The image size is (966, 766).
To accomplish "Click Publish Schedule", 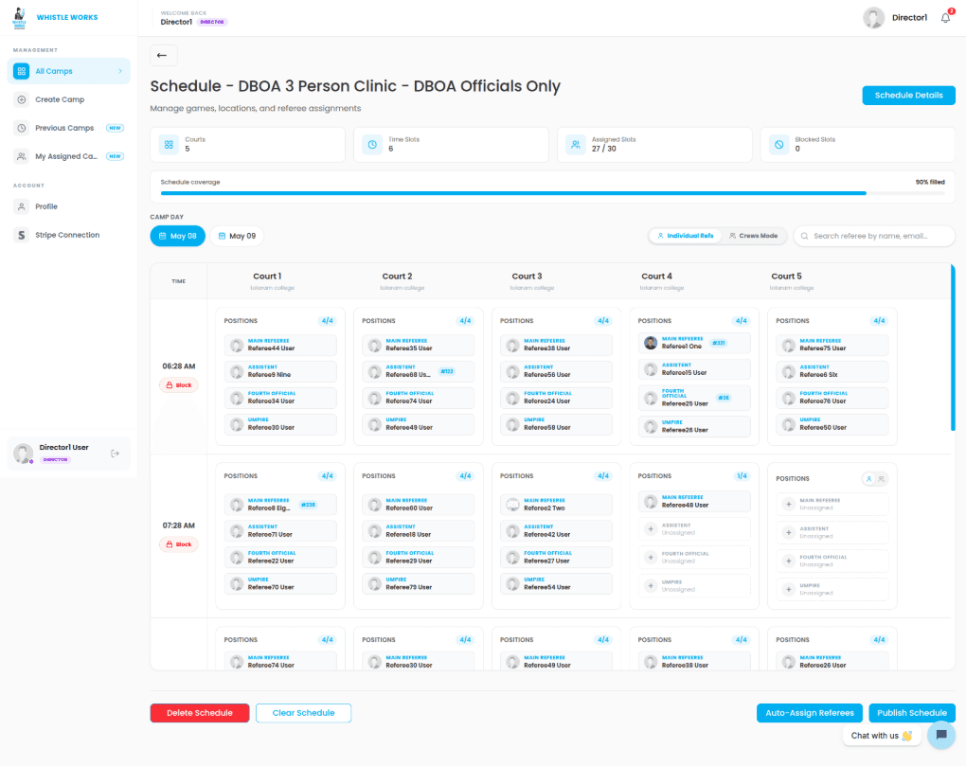I will 912,713.
